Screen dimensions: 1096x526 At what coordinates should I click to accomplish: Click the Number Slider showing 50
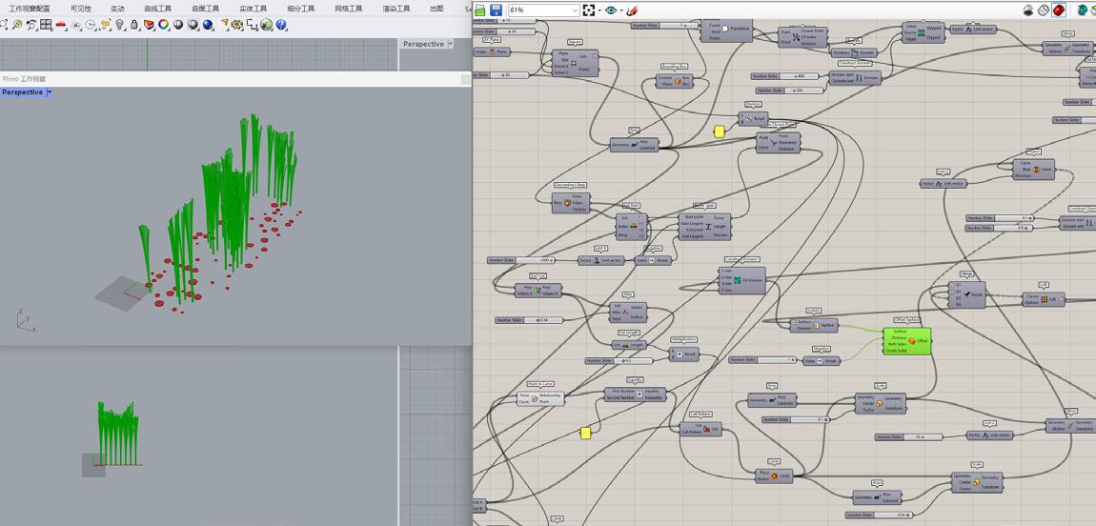(x=906, y=436)
